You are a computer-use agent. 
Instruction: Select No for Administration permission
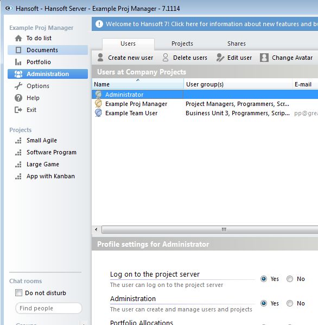[x=290, y=303]
